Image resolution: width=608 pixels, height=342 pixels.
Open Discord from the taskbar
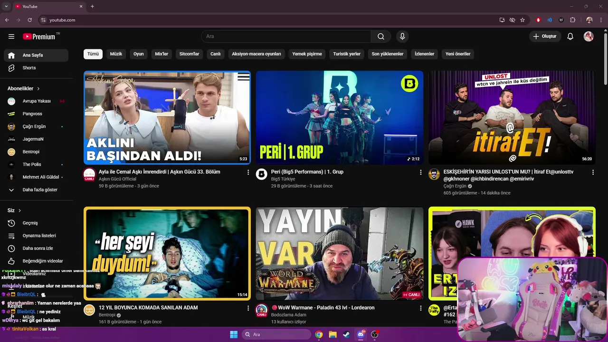click(361, 334)
